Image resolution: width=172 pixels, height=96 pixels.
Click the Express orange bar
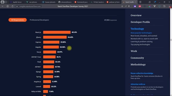click(x=51, y=42)
